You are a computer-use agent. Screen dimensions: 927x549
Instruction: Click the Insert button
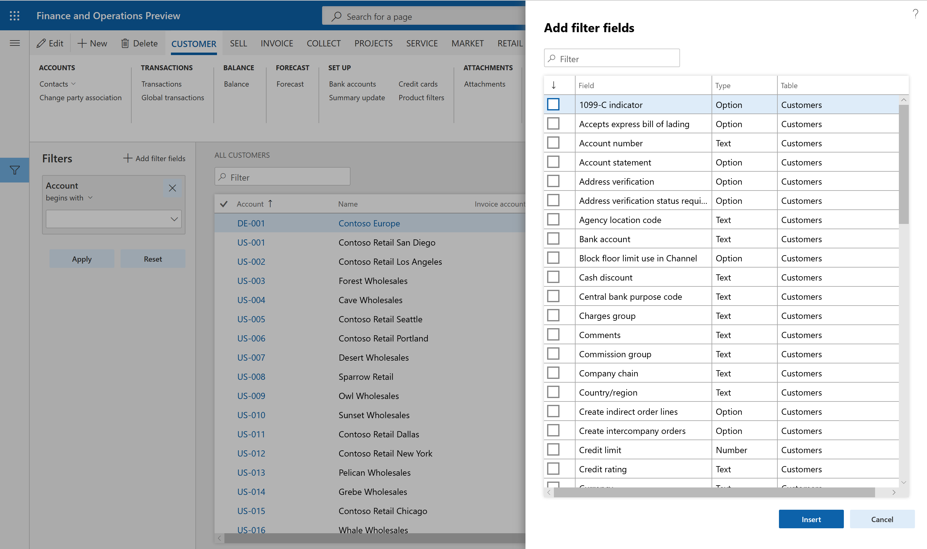(811, 519)
